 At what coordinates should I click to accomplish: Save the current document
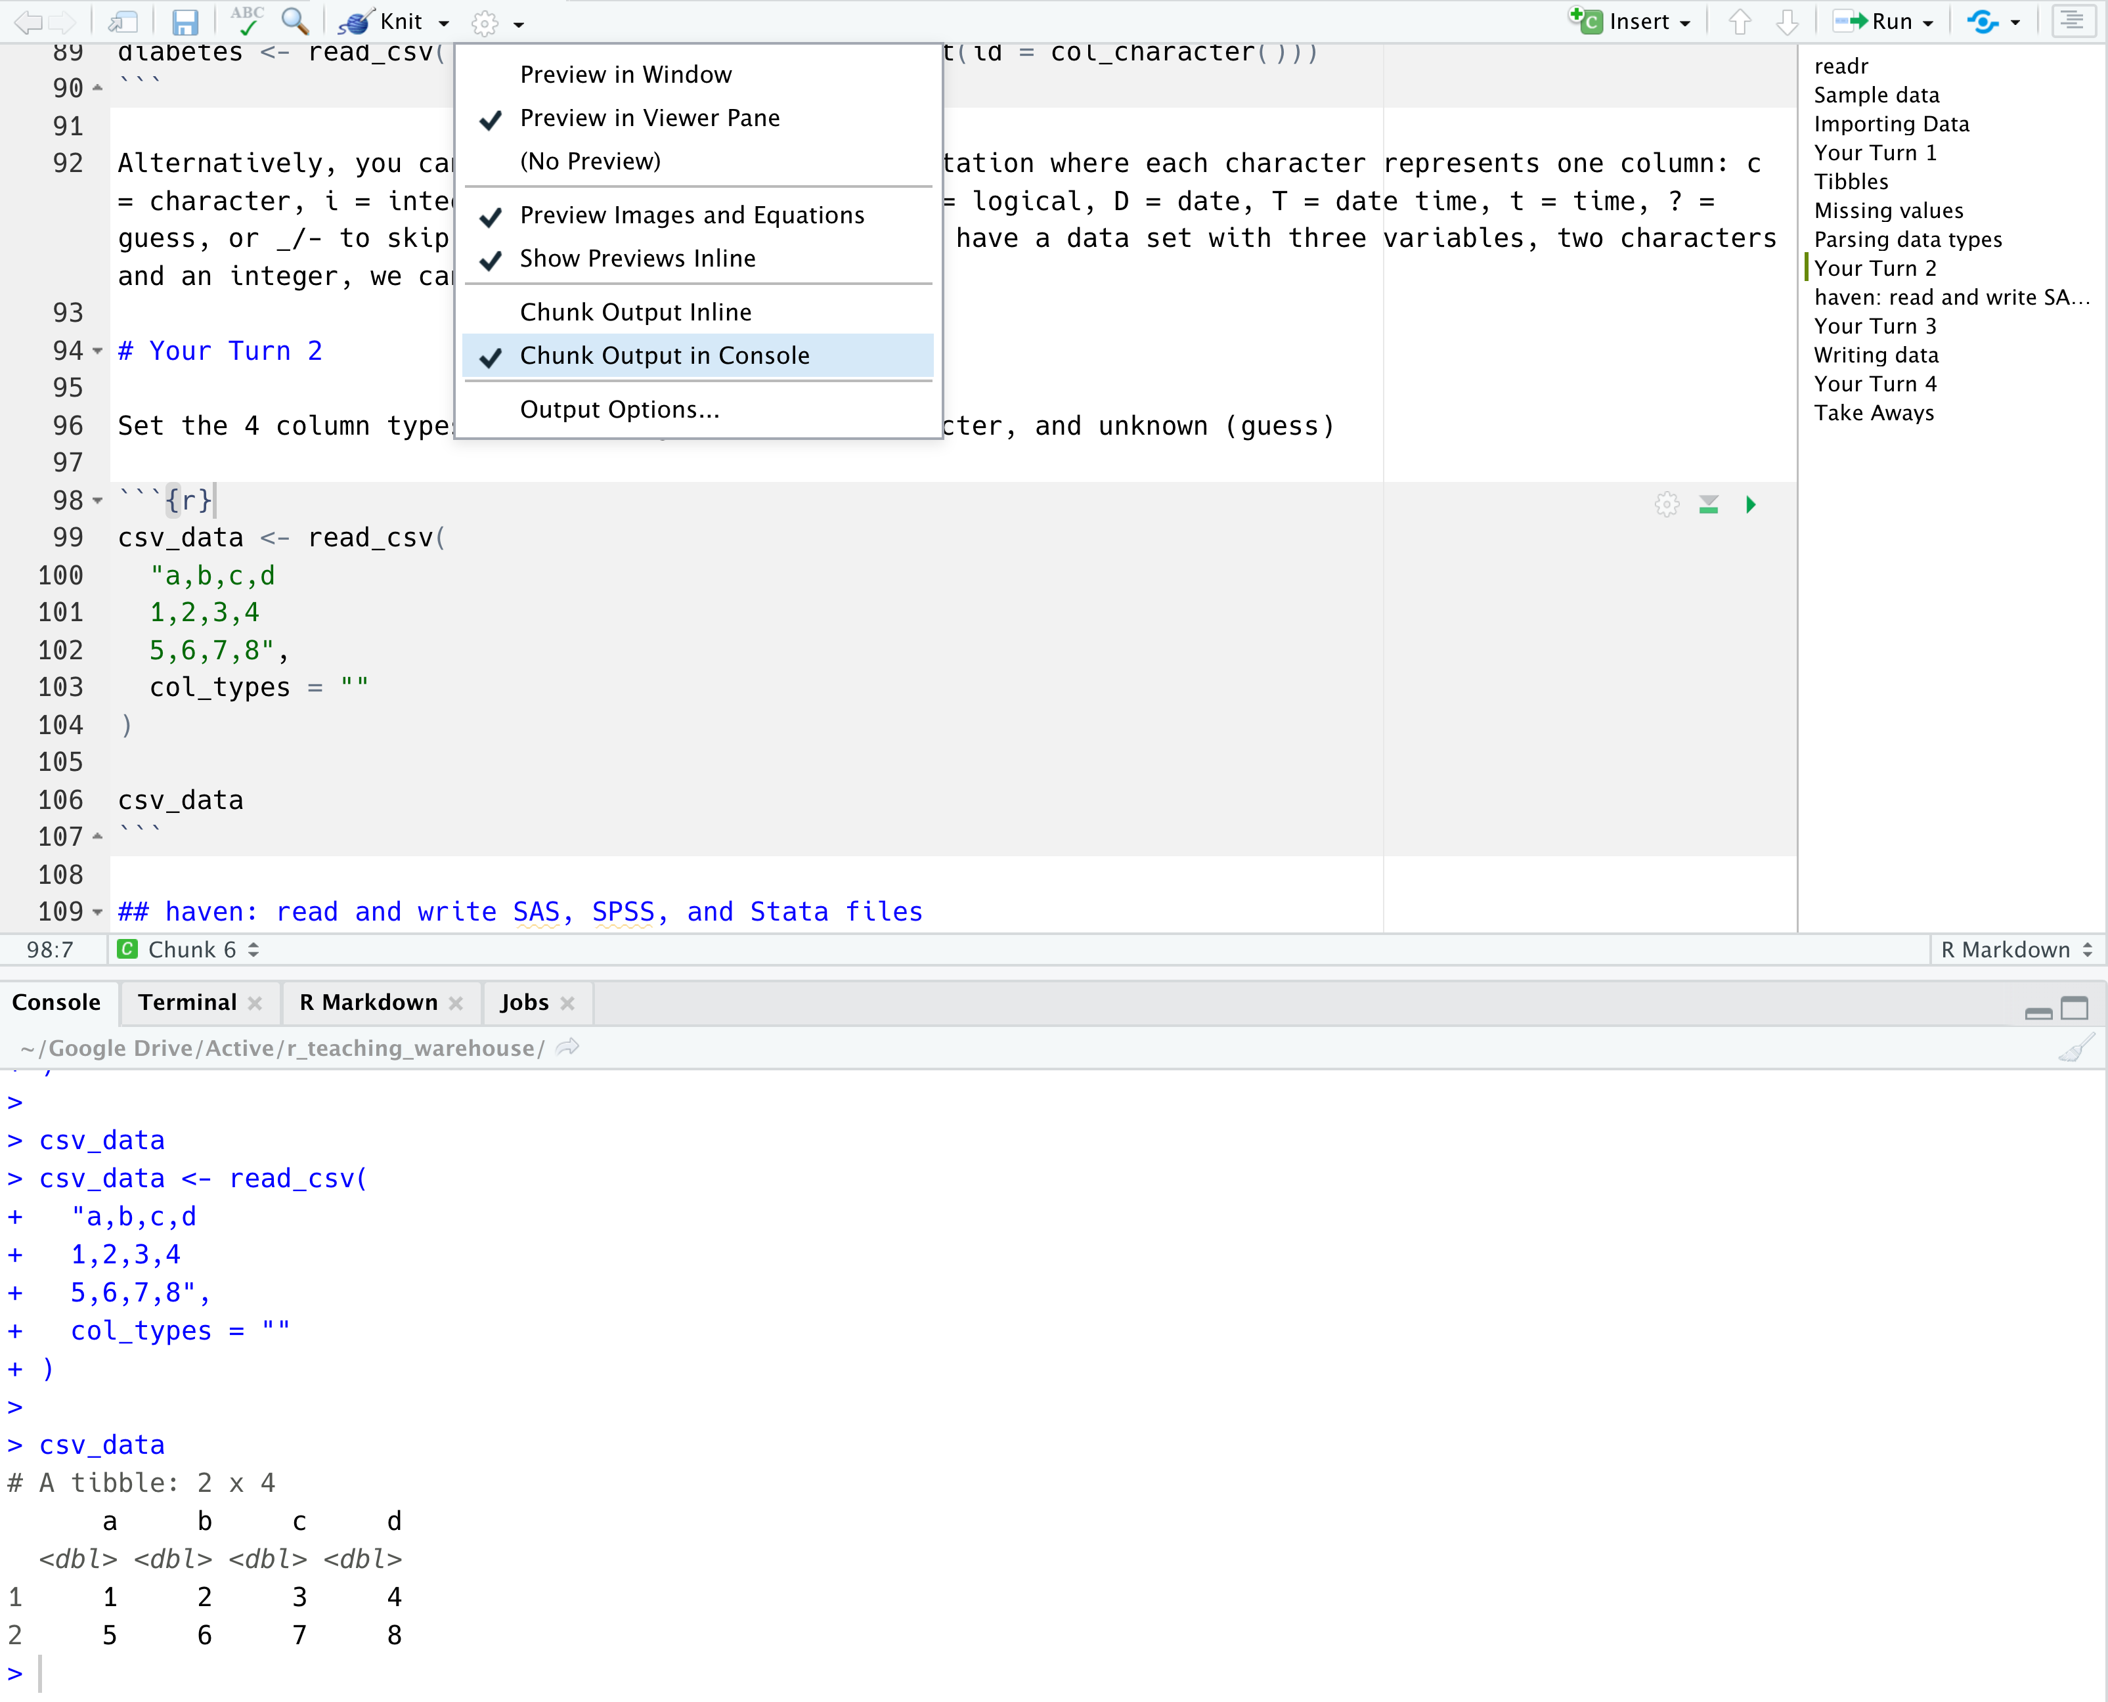point(185,22)
